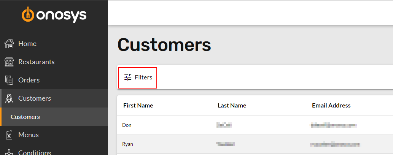Click the Onosys logo

[54, 14]
